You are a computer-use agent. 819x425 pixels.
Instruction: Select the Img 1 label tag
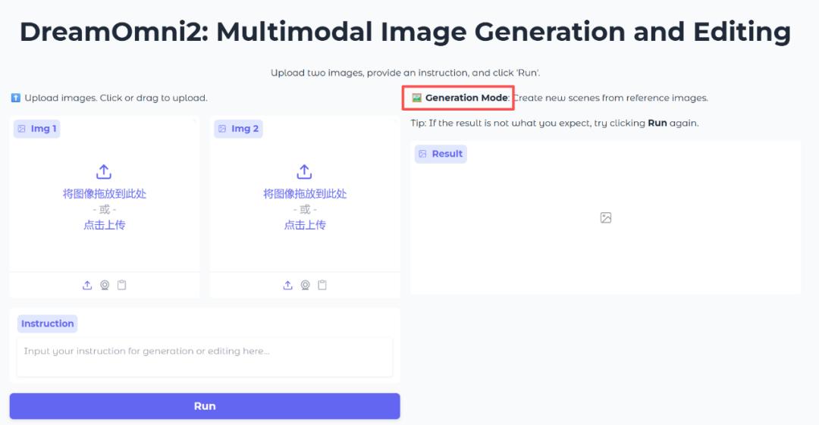[37, 129]
